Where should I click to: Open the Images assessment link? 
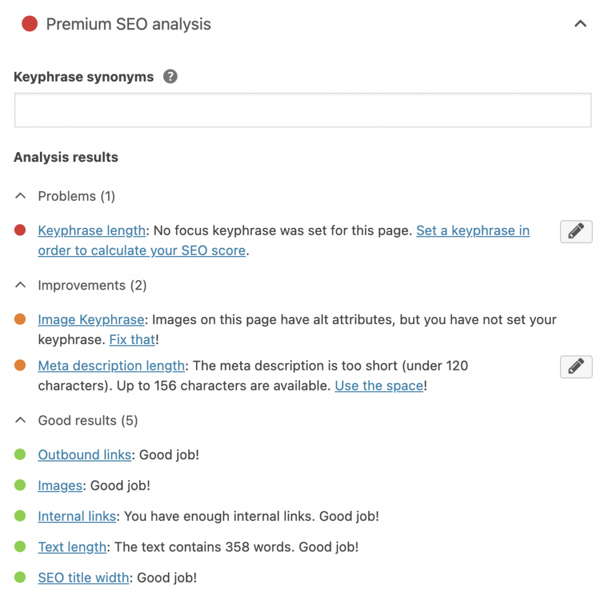click(x=60, y=486)
